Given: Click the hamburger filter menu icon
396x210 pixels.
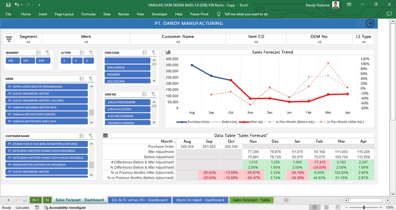Looking at the screenshot, I should (x=9, y=39).
